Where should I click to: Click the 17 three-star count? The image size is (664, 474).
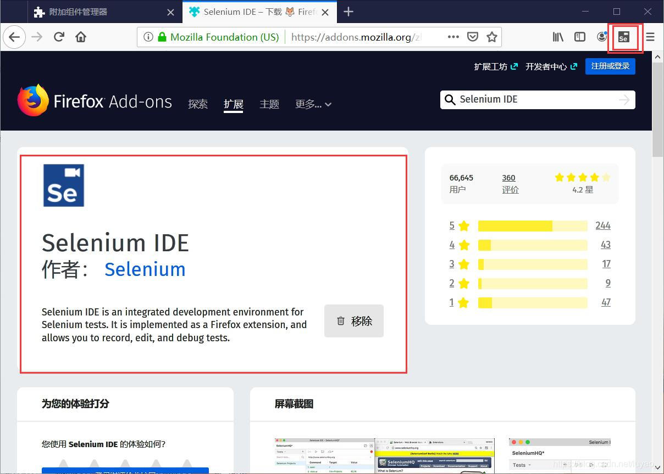click(x=606, y=264)
